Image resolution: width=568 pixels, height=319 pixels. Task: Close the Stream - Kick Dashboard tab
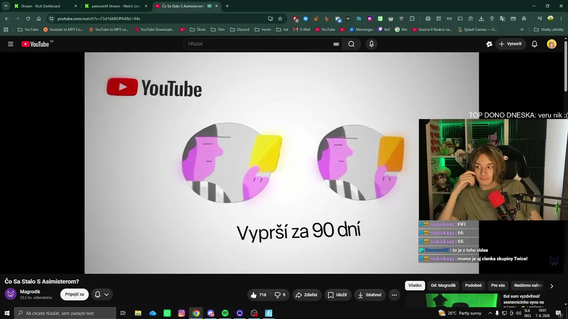pyautogui.click(x=75, y=6)
